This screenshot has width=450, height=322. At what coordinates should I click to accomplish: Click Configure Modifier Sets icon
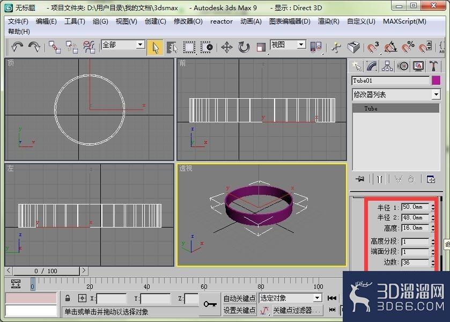pos(431,179)
